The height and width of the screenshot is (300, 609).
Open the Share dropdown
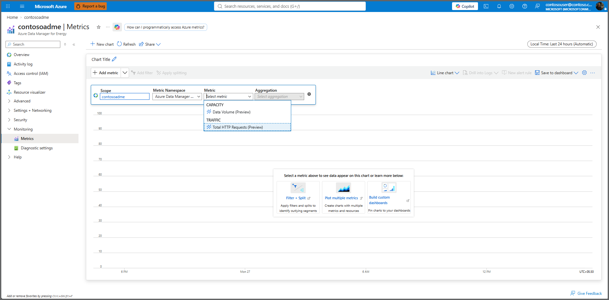[x=150, y=44]
